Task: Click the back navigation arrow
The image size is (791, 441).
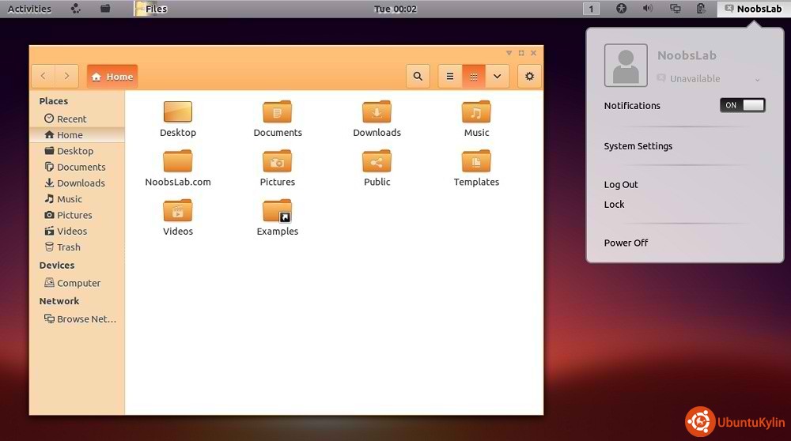Action: (x=43, y=77)
